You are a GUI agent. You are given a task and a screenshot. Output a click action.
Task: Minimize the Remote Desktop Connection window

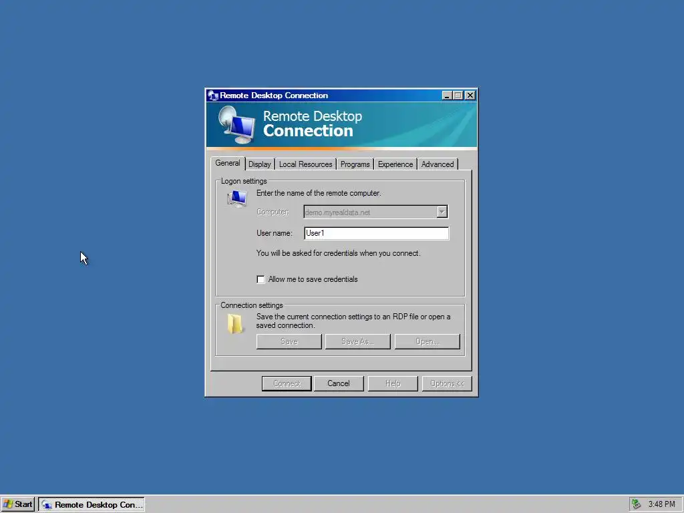click(447, 95)
